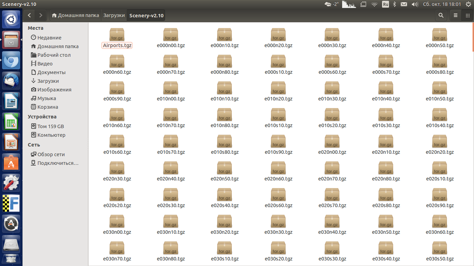Screen dimensions: 474x266
Task: Select the e010n70.tgz archive
Action: (171, 118)
